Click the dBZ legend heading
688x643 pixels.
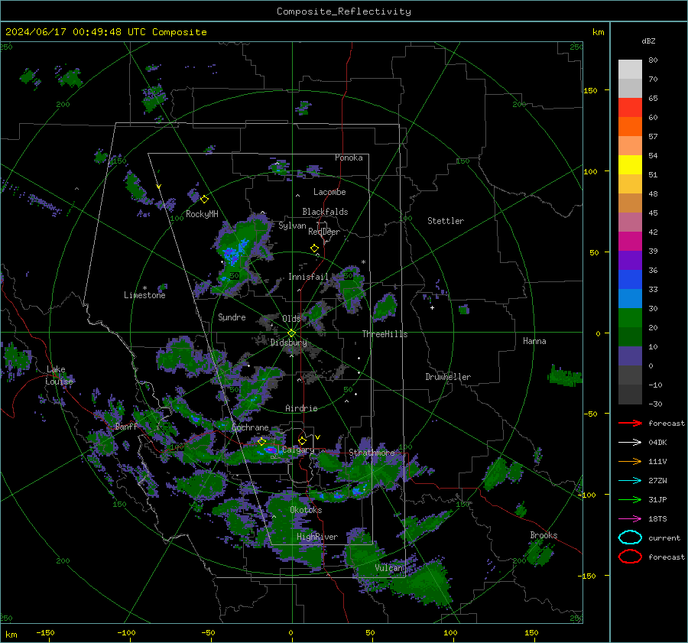pyautogui.click(x=648, y=41)
